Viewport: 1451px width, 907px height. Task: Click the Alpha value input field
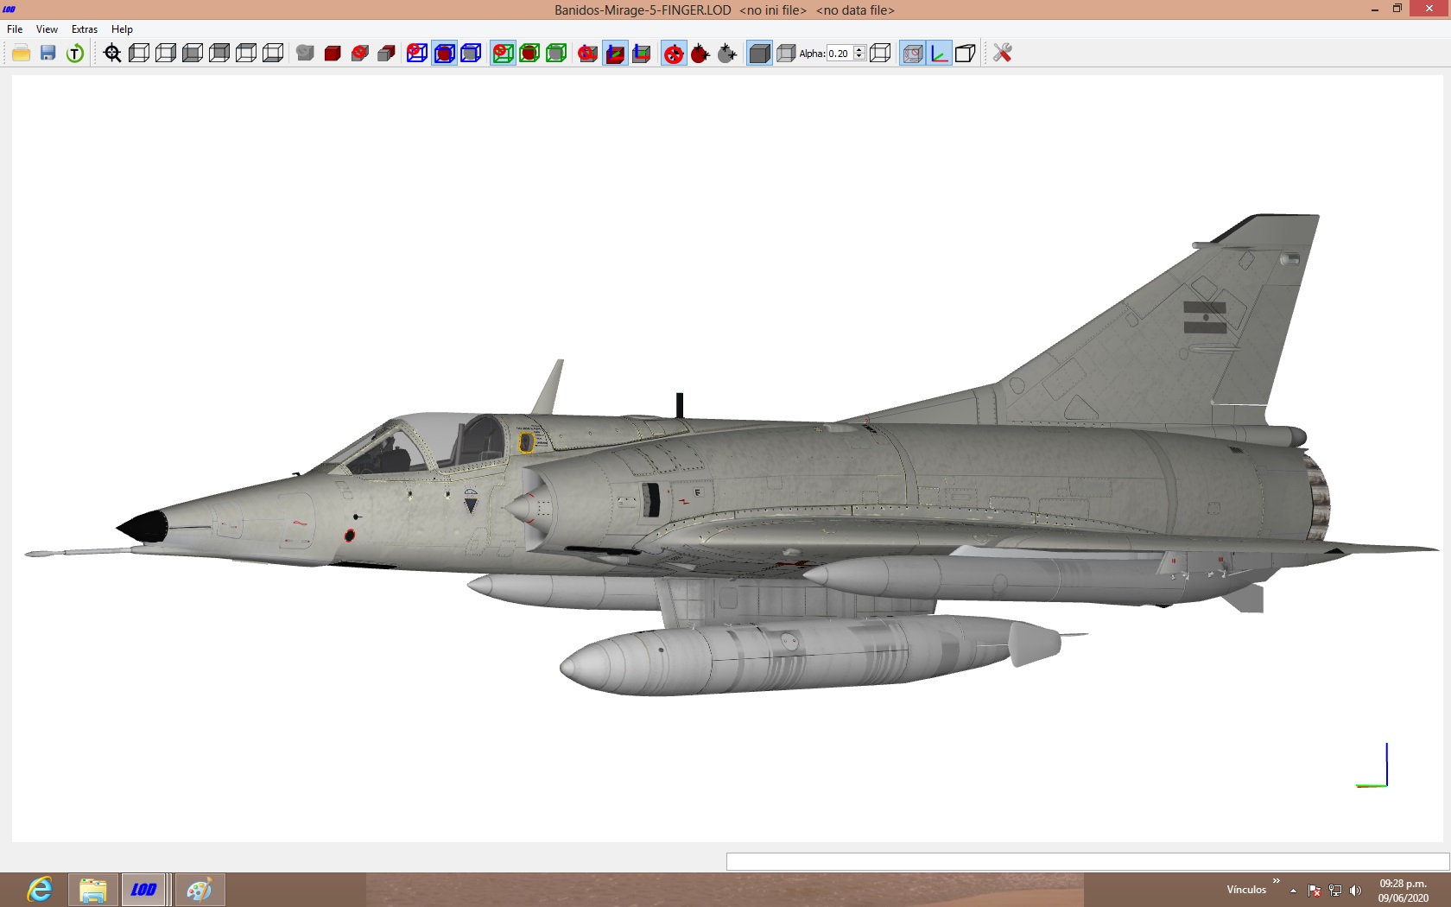tap(840, 54)
